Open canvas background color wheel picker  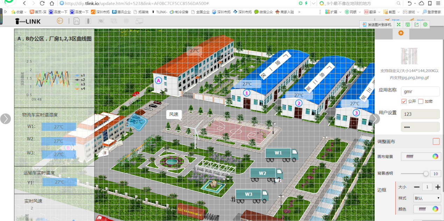coord(435,157)
